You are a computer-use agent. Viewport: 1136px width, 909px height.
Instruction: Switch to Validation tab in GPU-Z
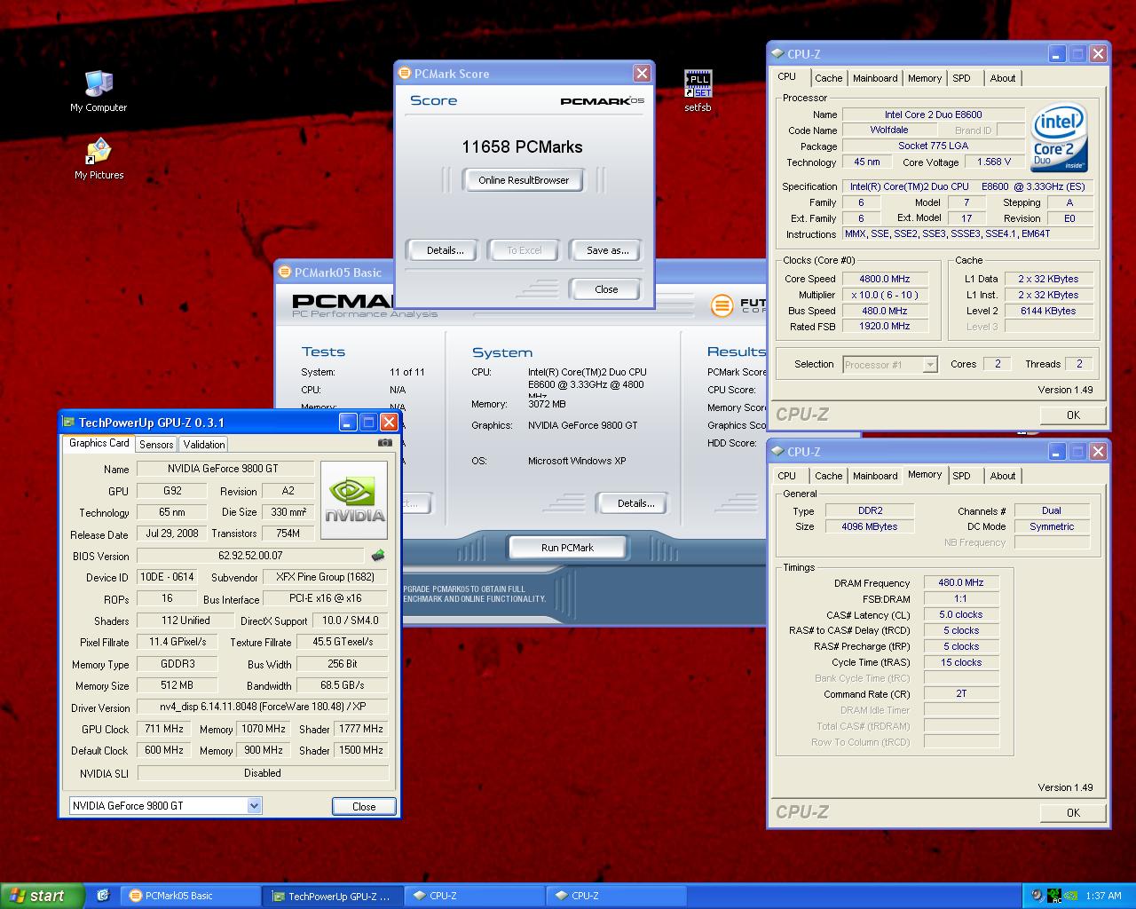click(204, 445)
